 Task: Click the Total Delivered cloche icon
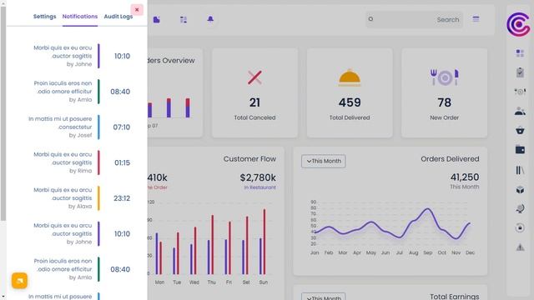pyautogui.click(x=350, y=77)
